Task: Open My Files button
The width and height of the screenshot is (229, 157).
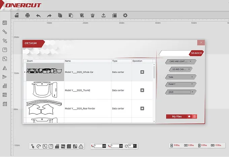Action: [177, 116]
